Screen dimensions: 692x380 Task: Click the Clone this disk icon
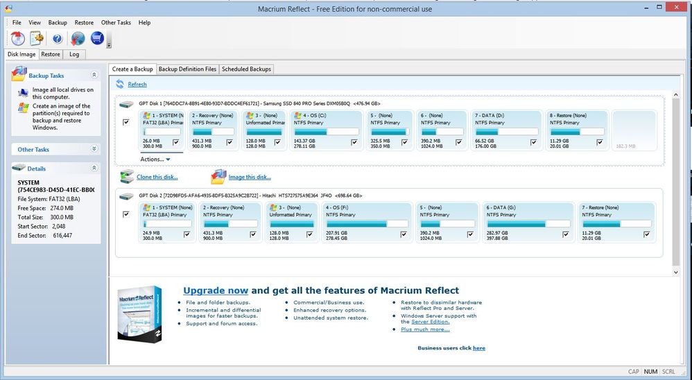(127, 177)
